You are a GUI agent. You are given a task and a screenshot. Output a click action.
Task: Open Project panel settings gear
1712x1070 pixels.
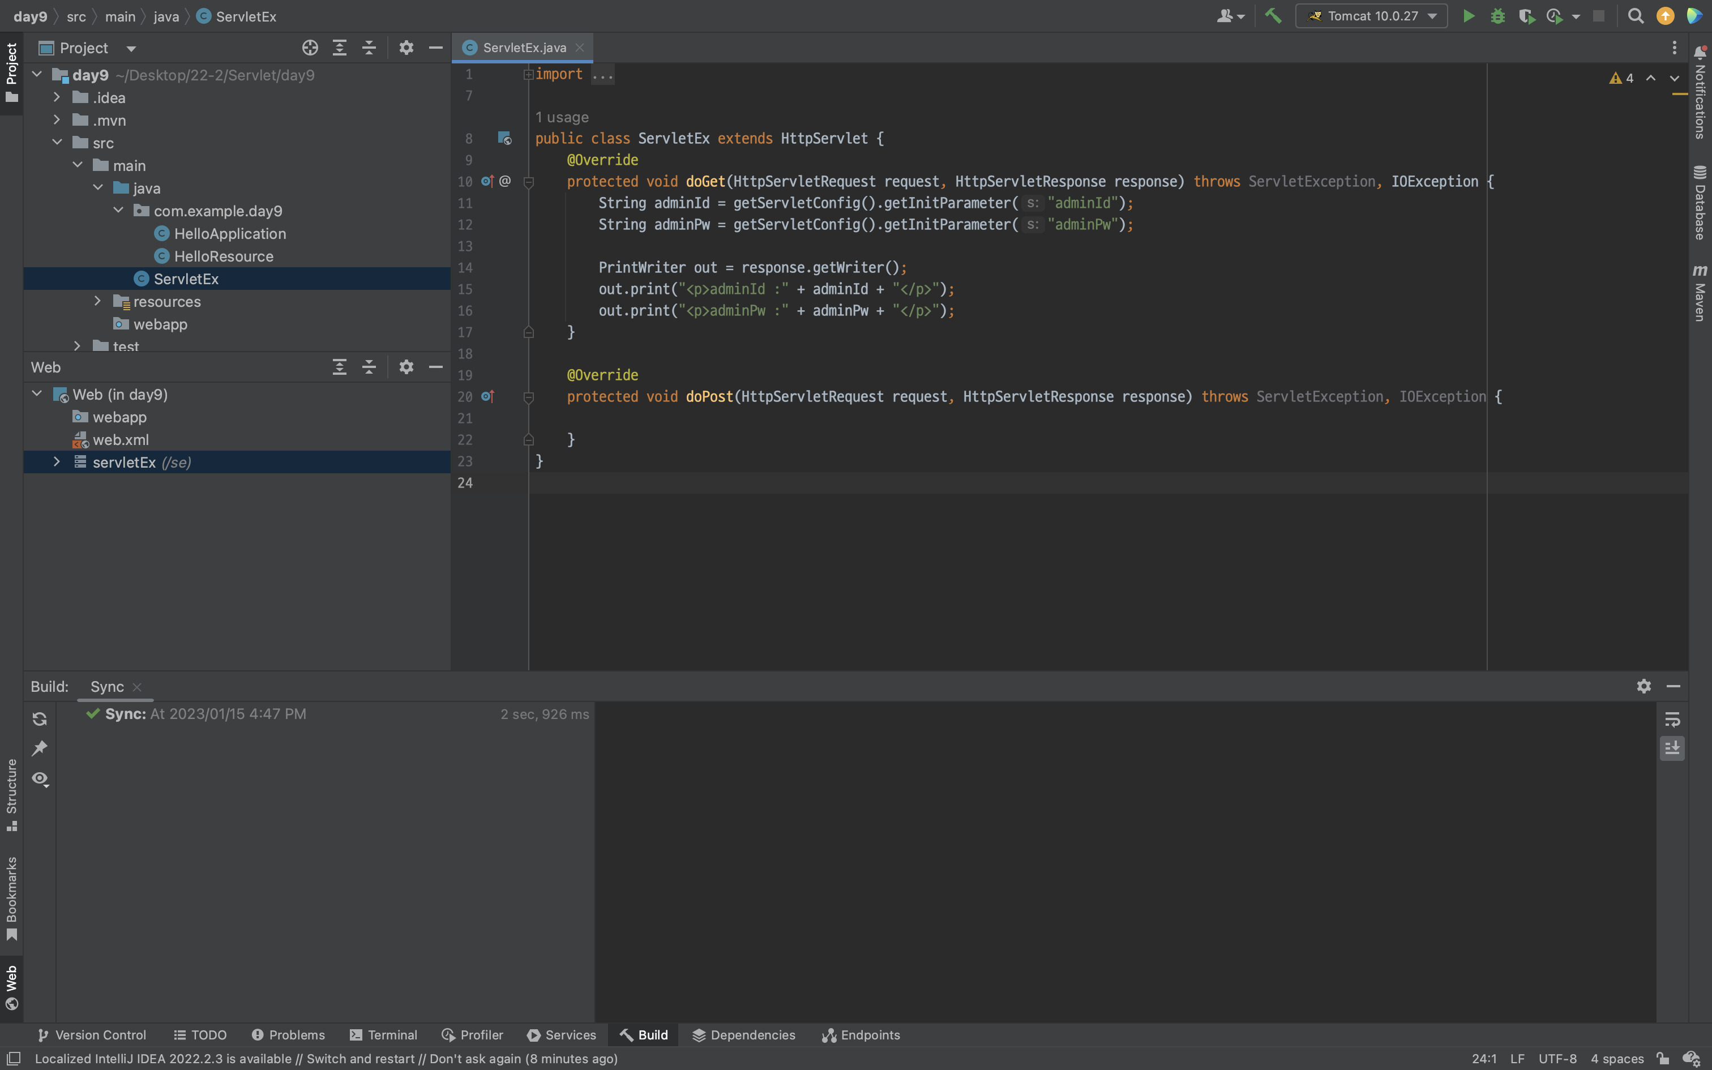click(406, 48)
